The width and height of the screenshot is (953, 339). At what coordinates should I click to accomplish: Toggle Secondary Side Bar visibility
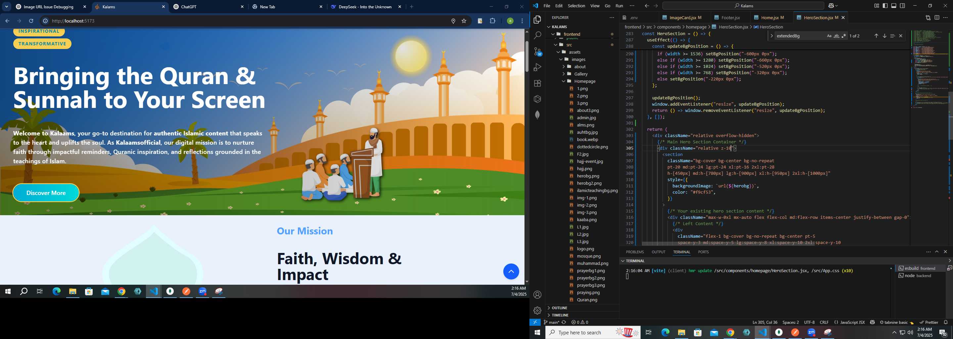coord(903,6)
